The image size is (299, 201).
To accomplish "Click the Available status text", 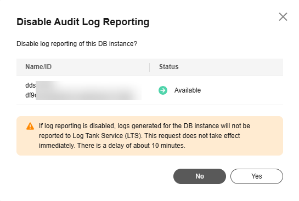I will point(188,90).
